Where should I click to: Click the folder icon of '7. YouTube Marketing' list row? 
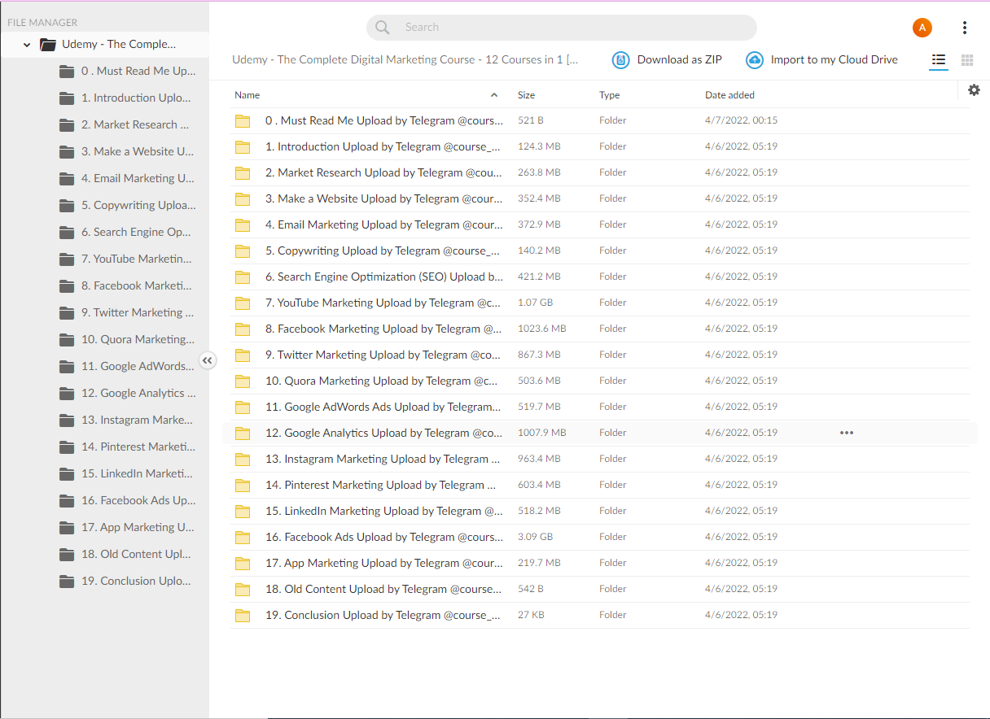click(x=243, y=303)
